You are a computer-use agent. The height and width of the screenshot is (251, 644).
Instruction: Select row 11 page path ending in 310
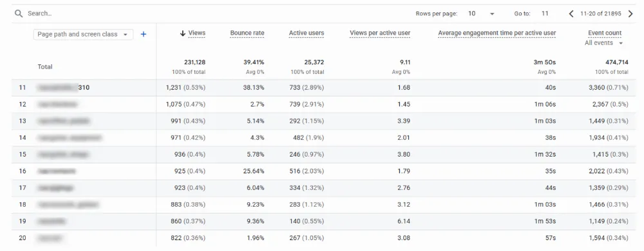[x=63, y=87]
